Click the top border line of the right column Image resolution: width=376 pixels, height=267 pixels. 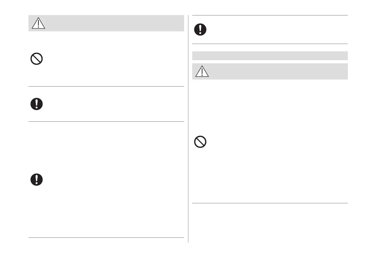[x=270, y=15]
